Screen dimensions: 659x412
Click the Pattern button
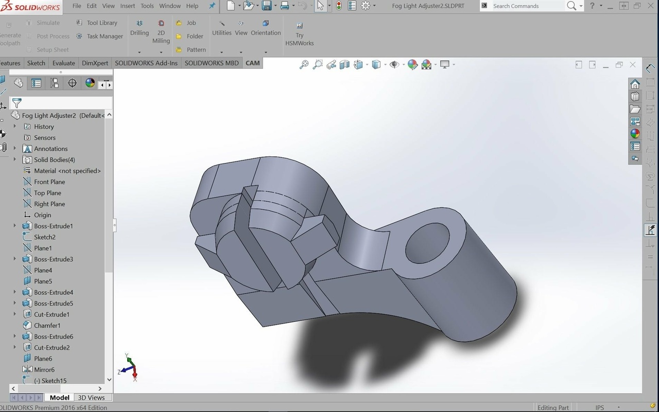click(x=190, y=49)
